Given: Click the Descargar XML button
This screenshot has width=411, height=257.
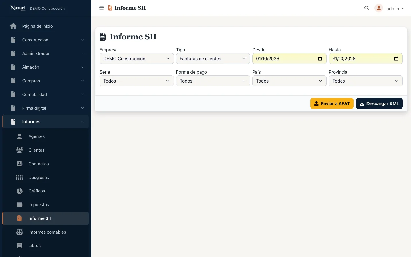Looking at the screenshot, I should pyautogui.click(x=379, y=103).
